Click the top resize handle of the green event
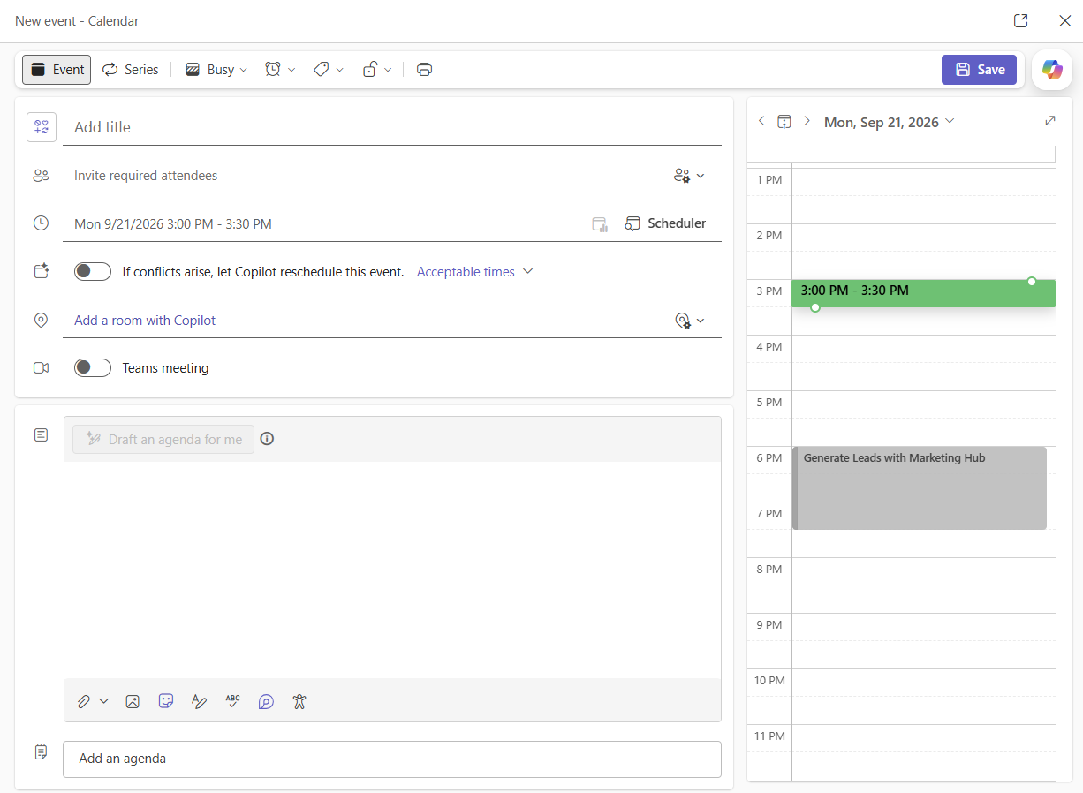This screenshot has width=1083, height=793. click(x=1032, y=281)
